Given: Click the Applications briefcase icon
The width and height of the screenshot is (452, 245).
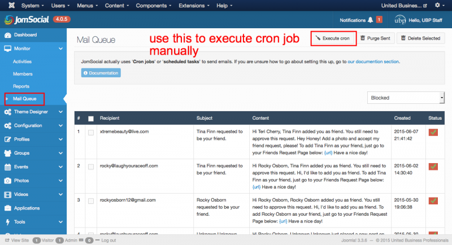Looking at the screenshot, I should click(x=8, y=208).
